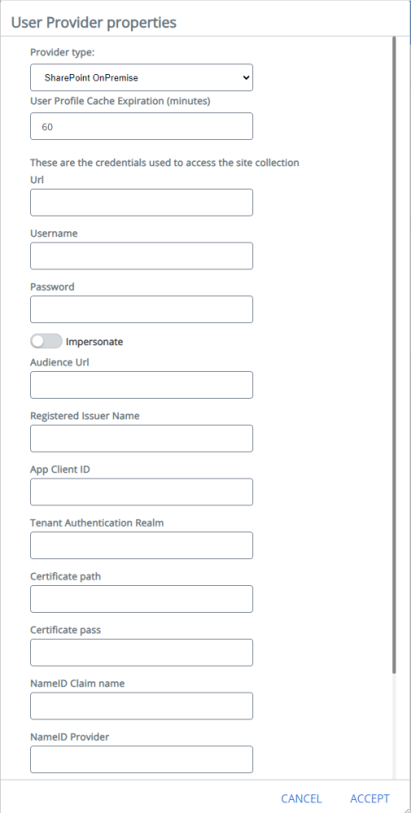411x813 pixels.
Task: Open the Provider type dropdown
Action: 142,78
